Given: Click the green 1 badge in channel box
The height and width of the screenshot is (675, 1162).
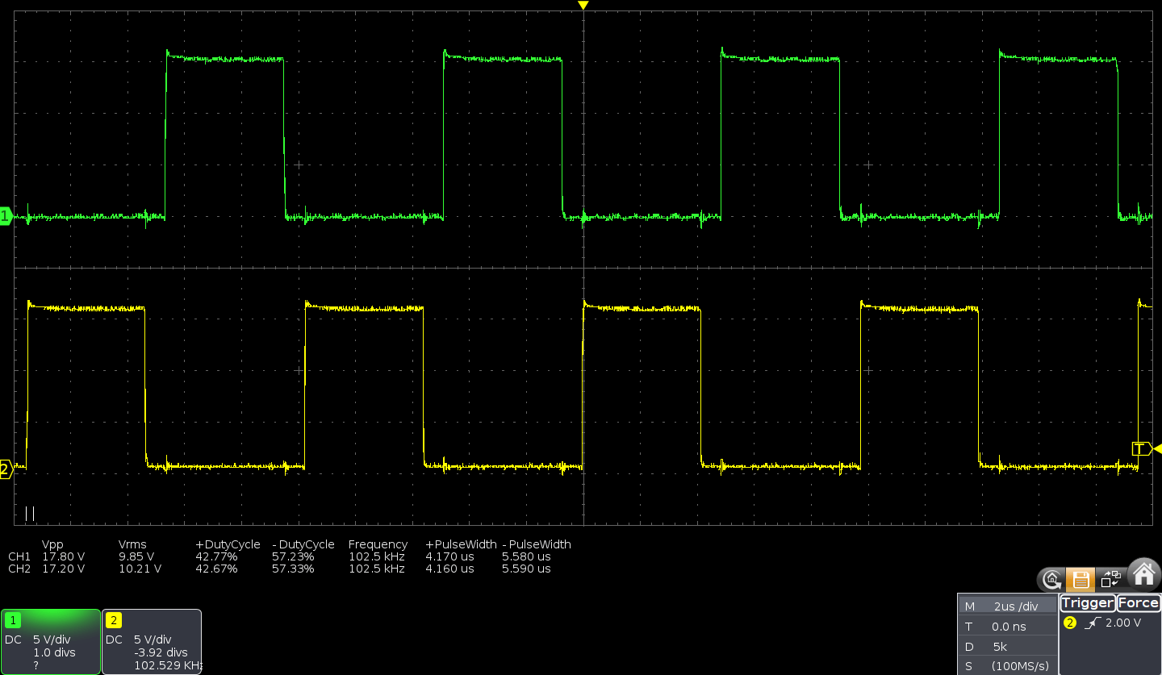Looking at the screenshot, I should [13, 620].
